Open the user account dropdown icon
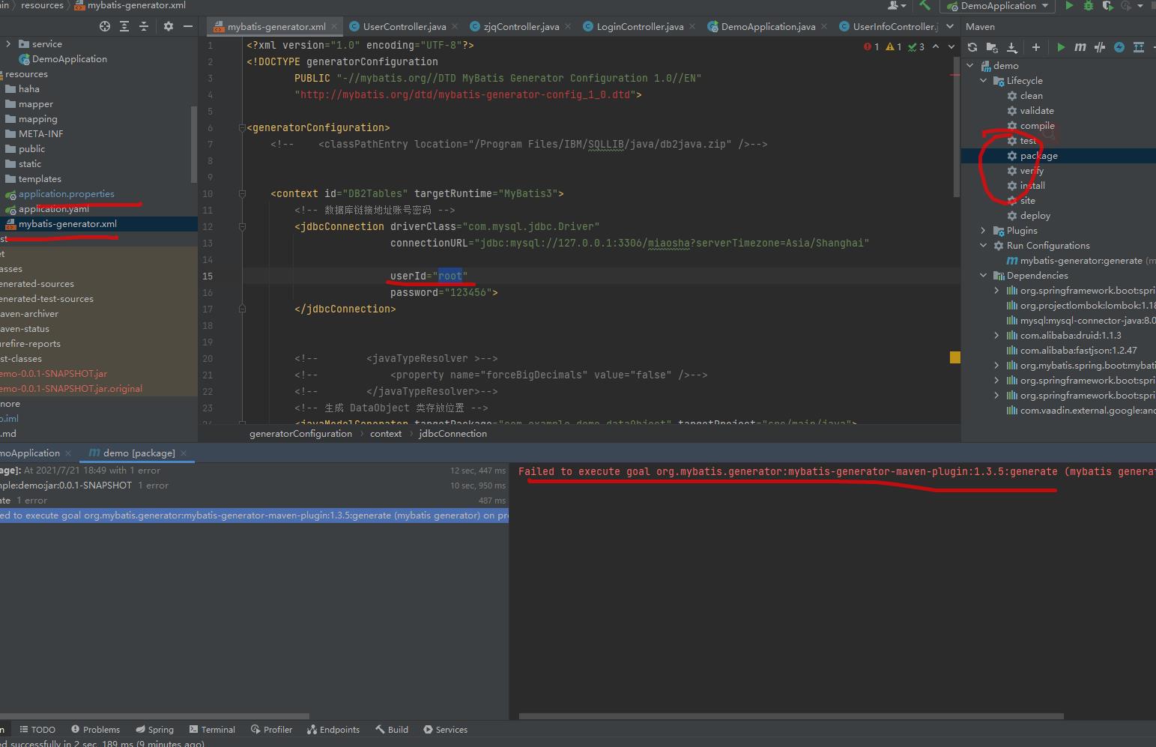 click(897, 6)
